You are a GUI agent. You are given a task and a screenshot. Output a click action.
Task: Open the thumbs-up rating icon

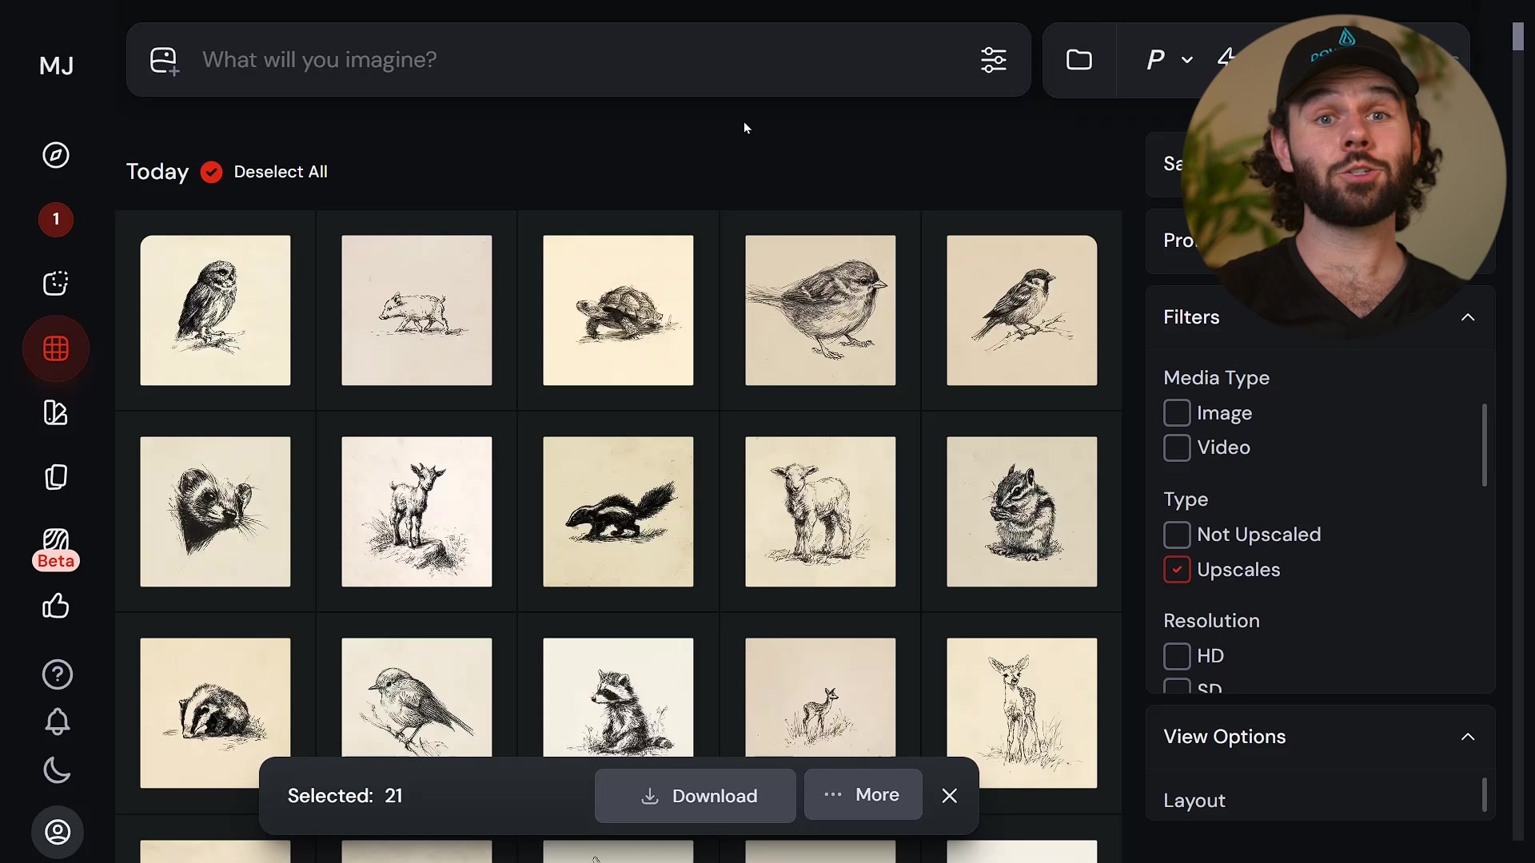[x=56, y=606]
